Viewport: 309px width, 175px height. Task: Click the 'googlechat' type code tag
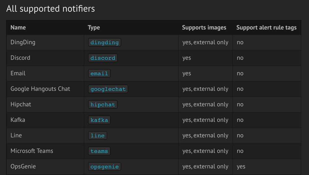click(108, 89)
